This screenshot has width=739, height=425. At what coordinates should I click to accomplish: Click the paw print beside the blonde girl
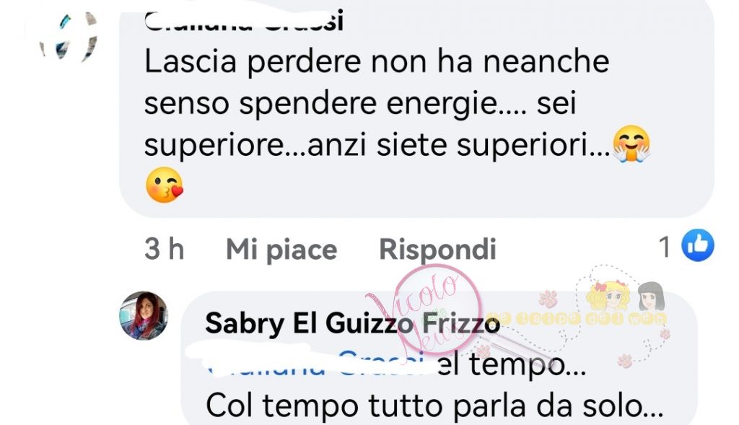coord(548,299)
